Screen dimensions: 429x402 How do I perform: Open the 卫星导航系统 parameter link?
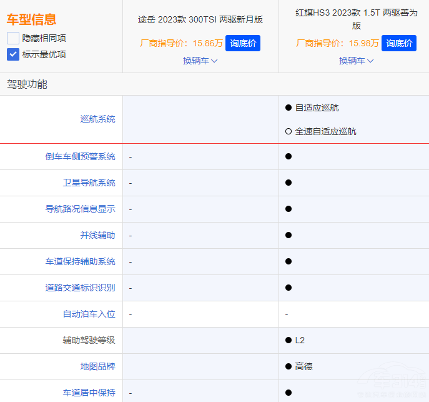[89, 183]
